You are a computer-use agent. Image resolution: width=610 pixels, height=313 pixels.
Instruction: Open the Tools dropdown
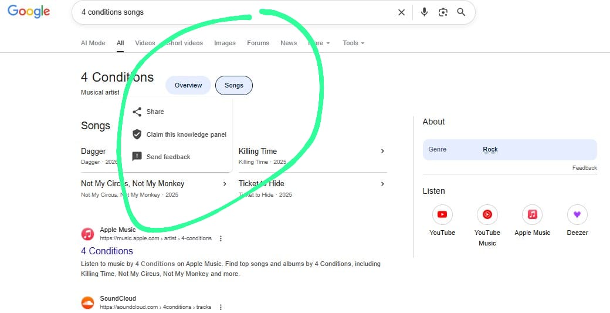click(353, 43)
